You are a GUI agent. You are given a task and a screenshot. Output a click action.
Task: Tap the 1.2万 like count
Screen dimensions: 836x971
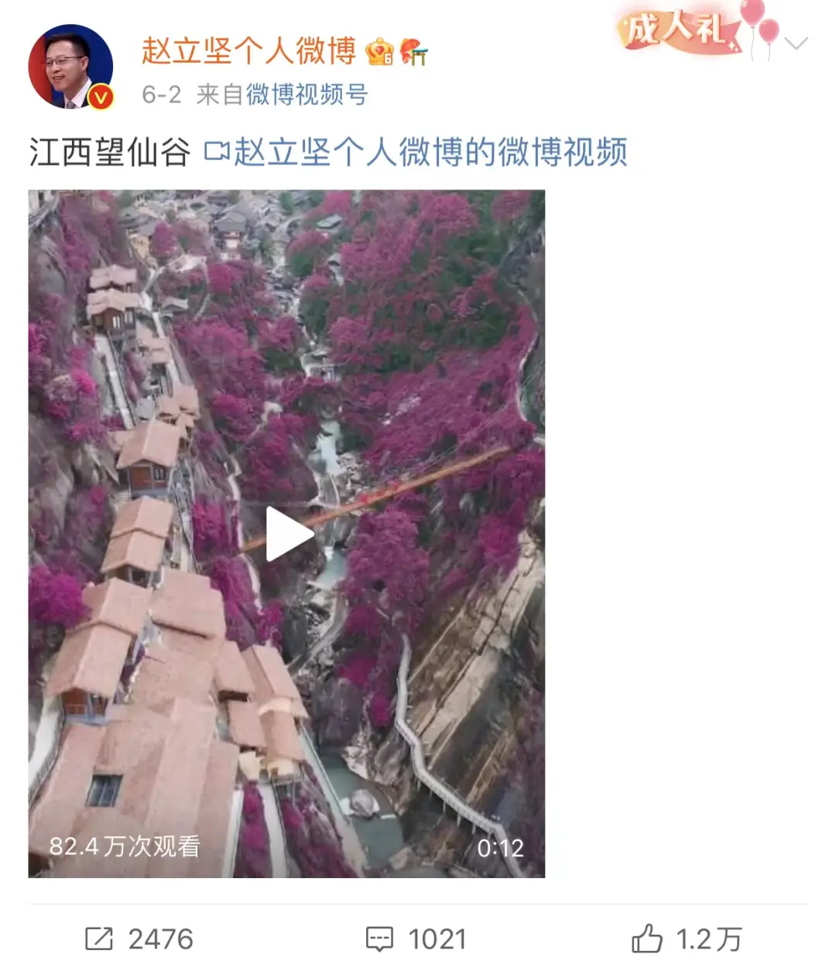pos(708,939)
